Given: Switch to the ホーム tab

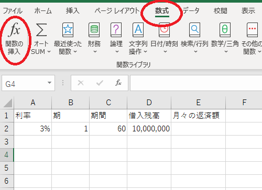Looking at the screenshot, I should click(x=43, y=11).
